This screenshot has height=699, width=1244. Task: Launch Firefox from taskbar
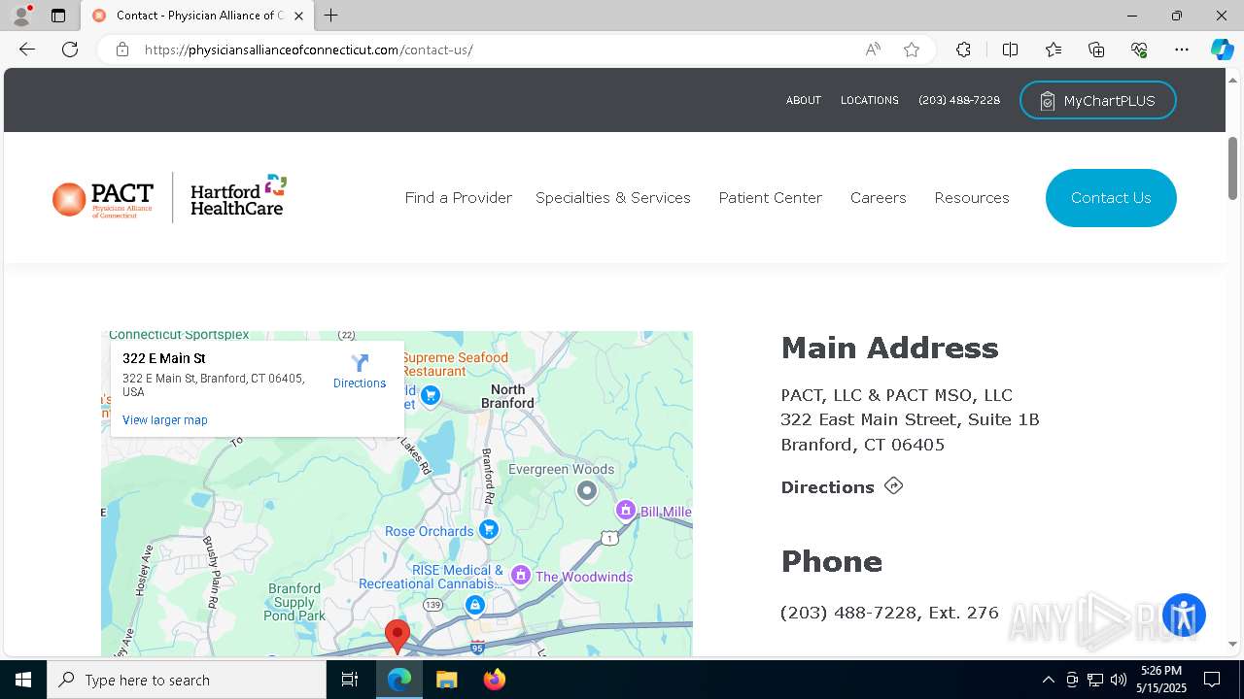point(494,680)
